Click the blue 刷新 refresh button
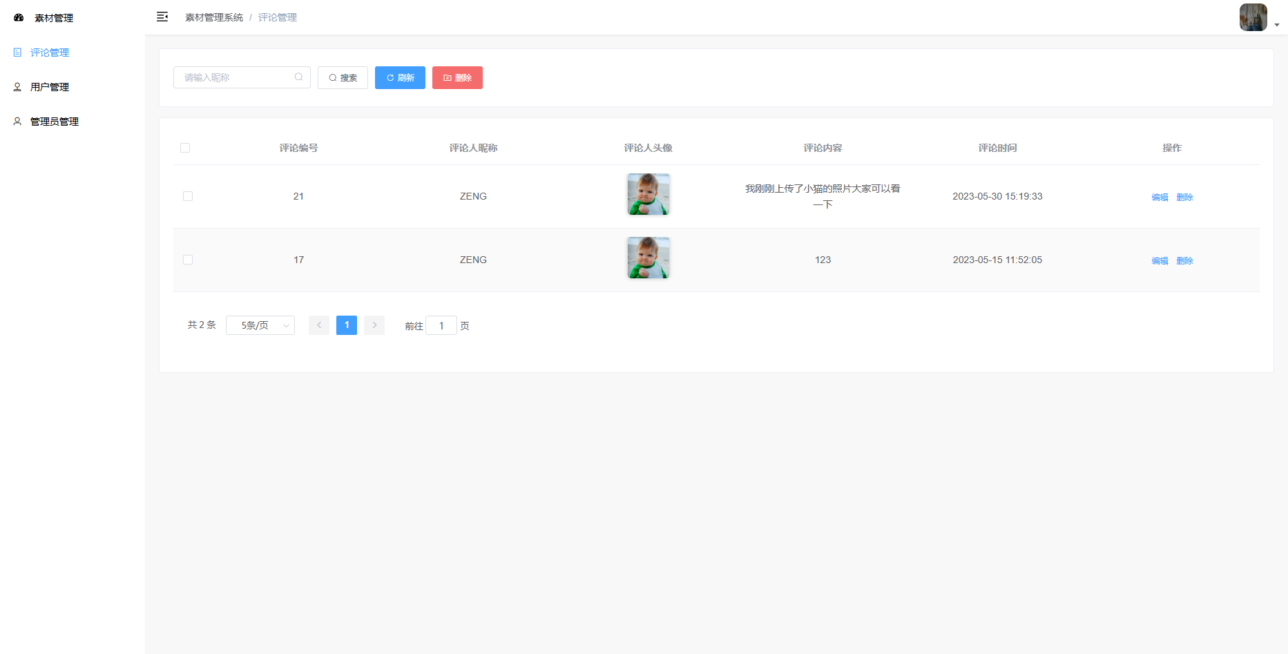Image resolution: width=1288 pixels, height=654 pixels. (x=400, y=78)
